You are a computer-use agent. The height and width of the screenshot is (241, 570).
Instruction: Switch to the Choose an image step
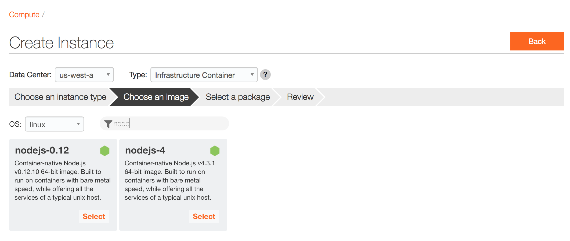[x=156, y=97]
